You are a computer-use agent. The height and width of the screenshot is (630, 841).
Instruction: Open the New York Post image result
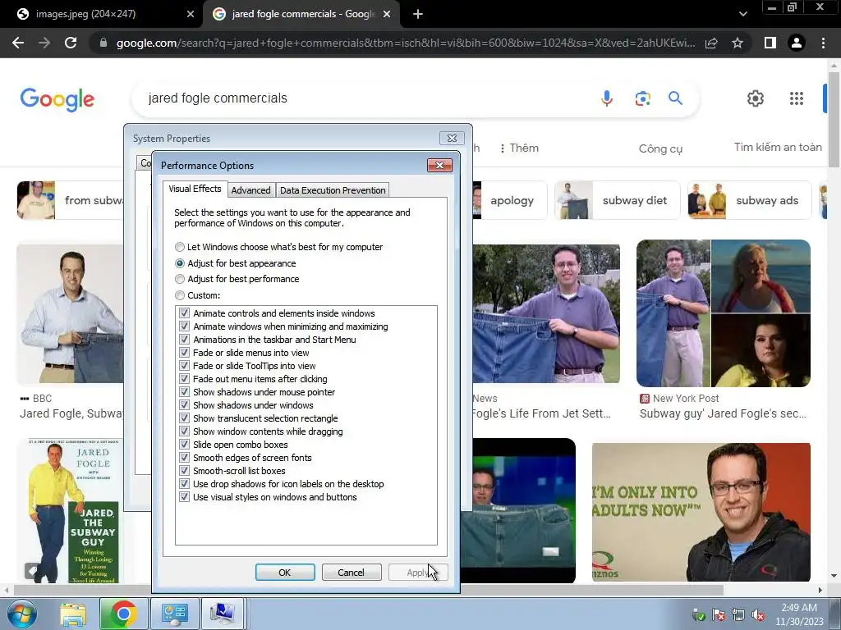724,313
